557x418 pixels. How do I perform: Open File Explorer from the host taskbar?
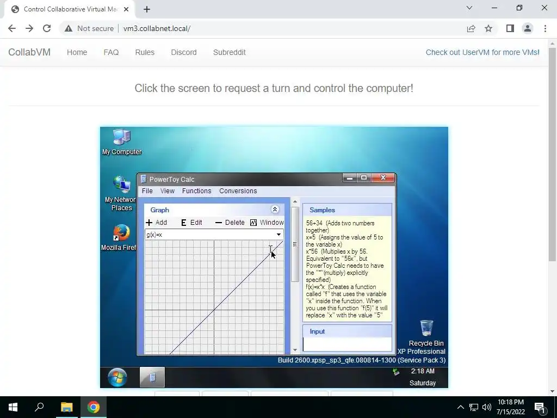[66, 407]
